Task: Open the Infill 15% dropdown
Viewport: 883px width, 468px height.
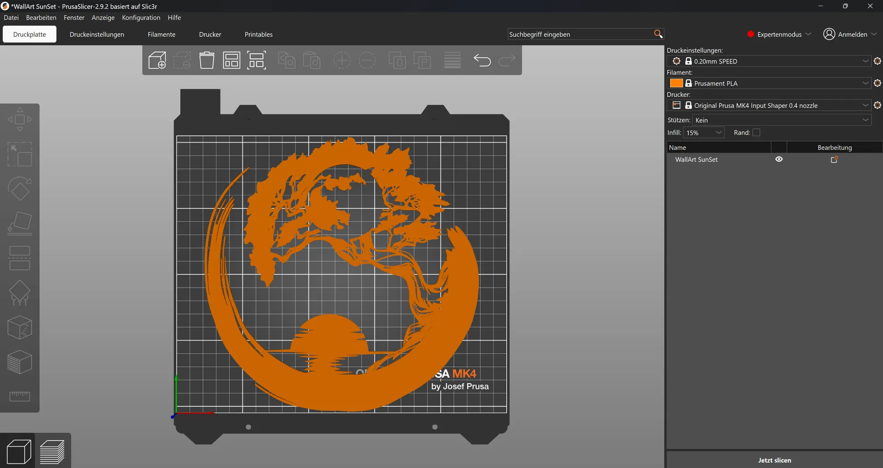Action: point(704,132)
